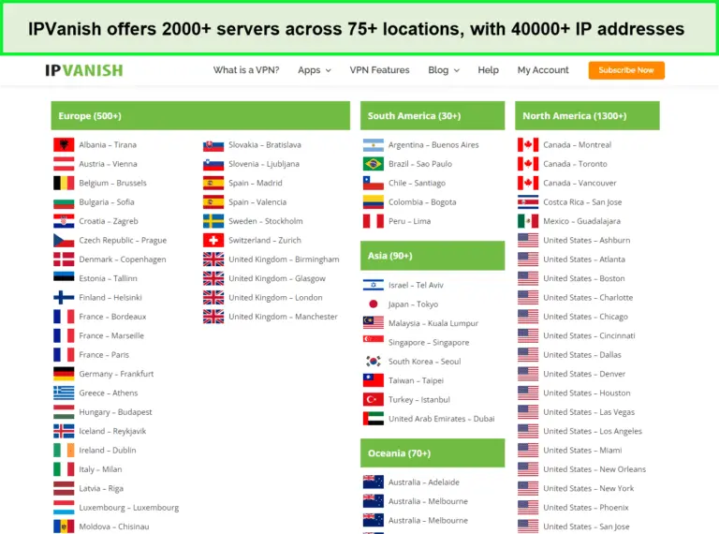Select United States – New Orleans location
This screenshot has width=719, height=534.
click(x=594, y=469)
